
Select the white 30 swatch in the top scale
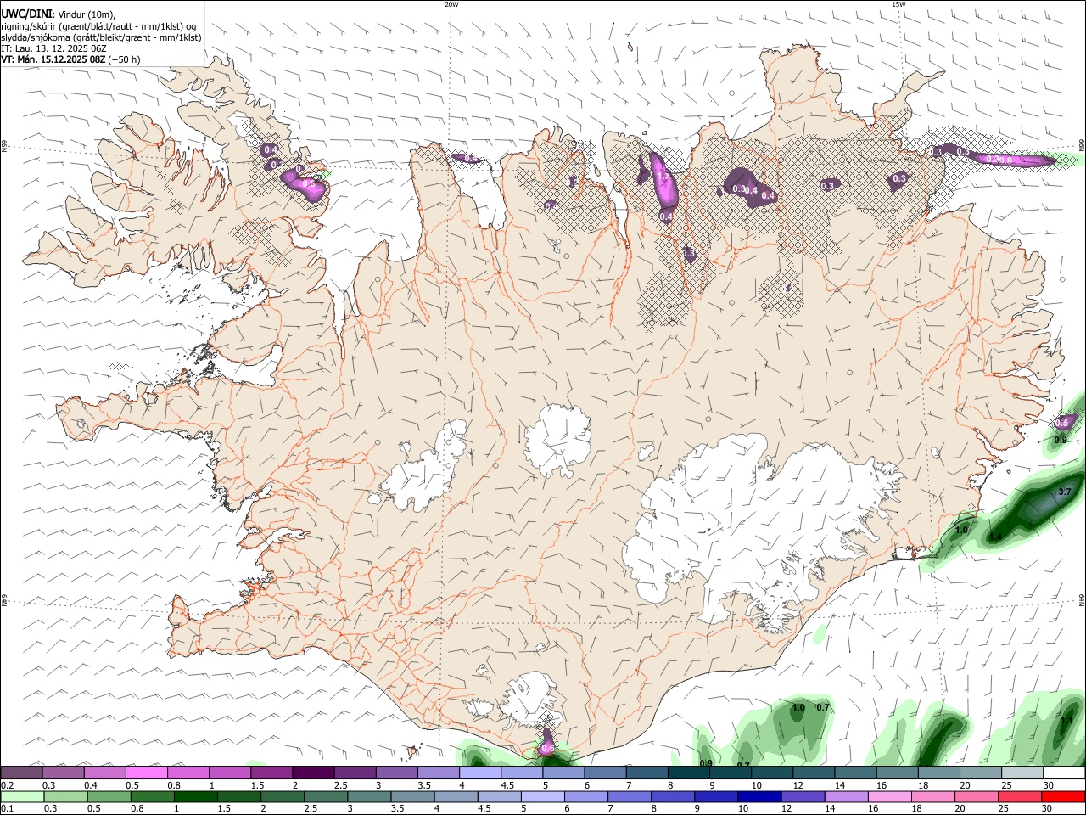point(1064,773)
